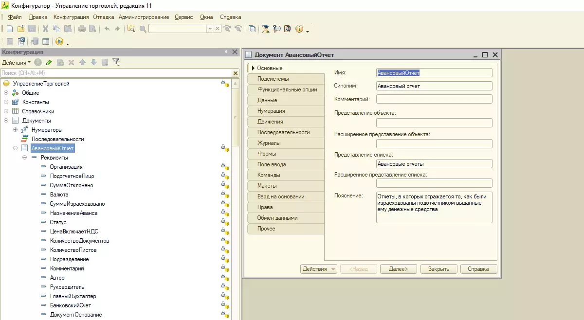
Task: Click the Справка button in document dialog
Action: tap(477, 269)
